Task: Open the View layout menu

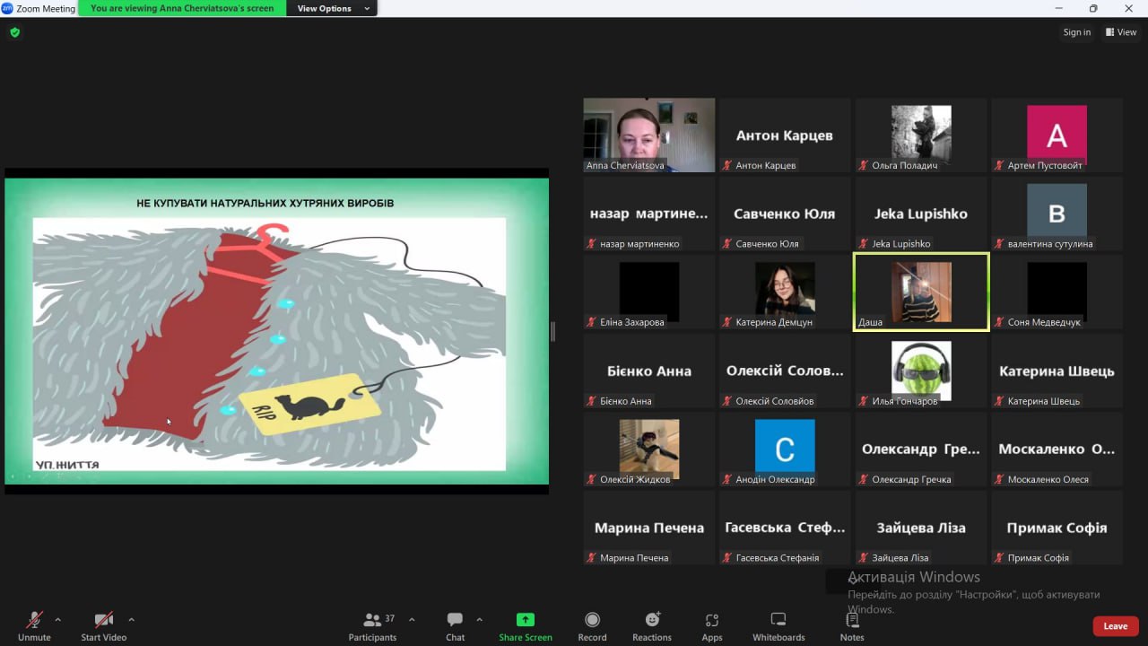Action: tap(1121, 32)
